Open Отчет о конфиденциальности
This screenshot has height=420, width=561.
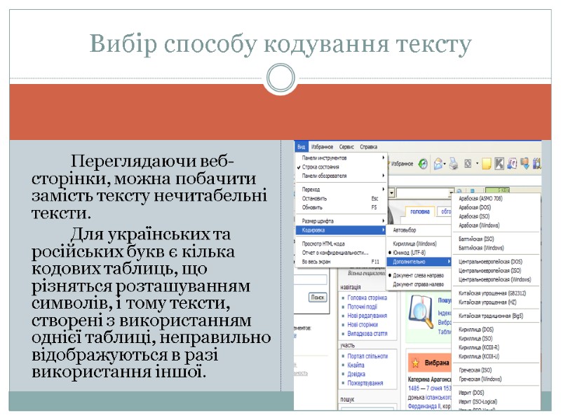342,253
